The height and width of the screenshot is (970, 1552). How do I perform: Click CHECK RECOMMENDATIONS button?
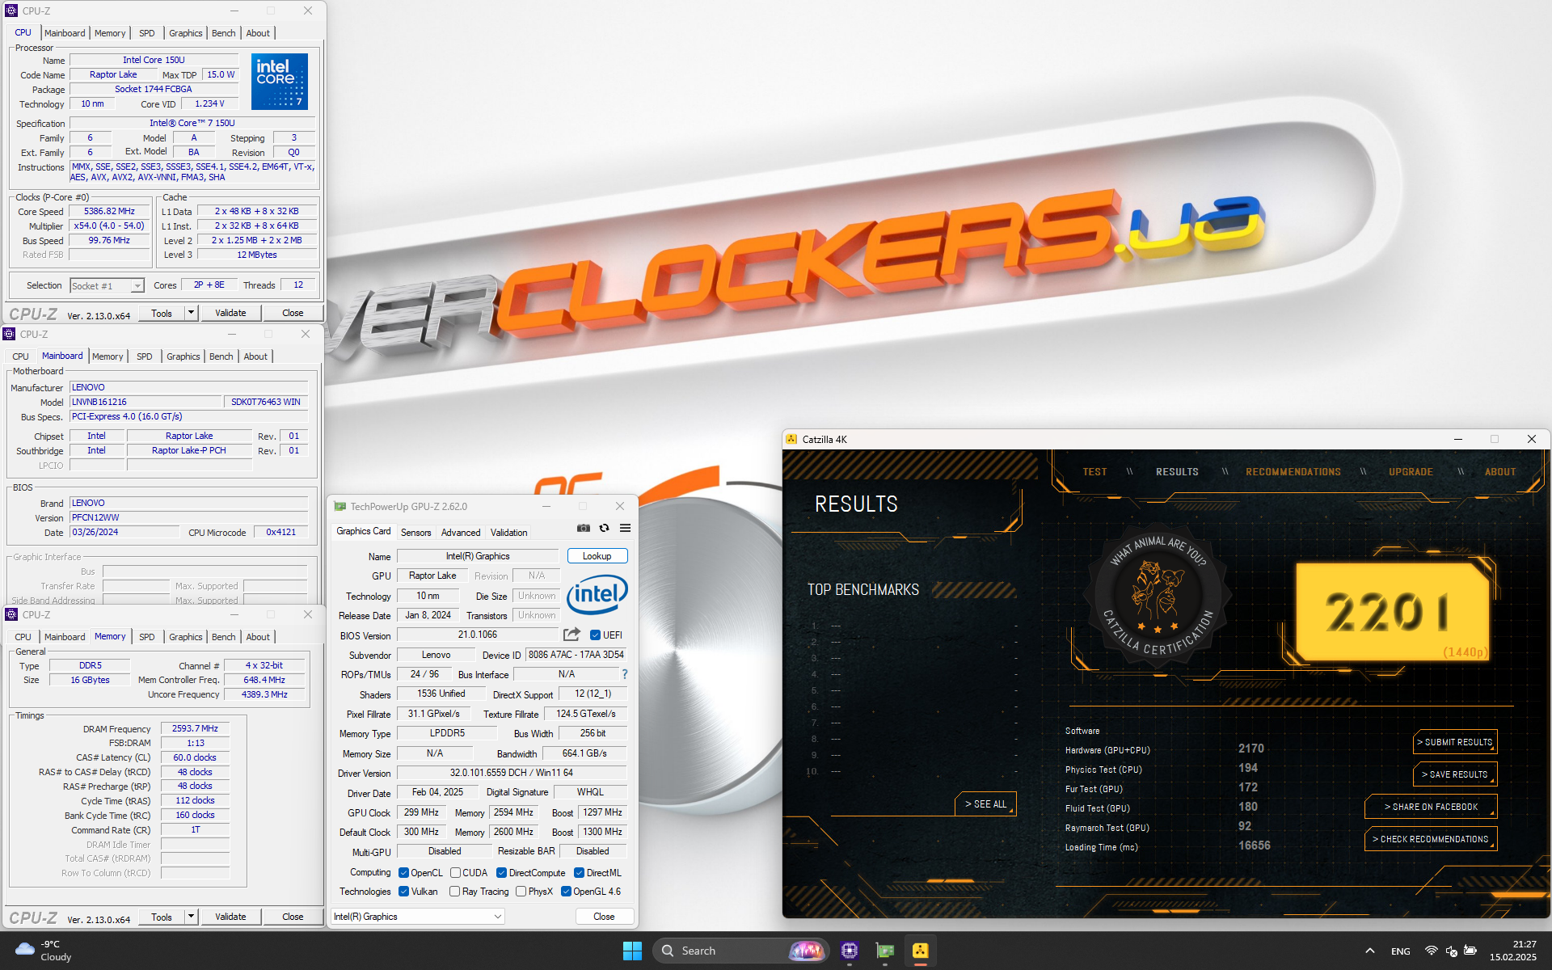[1431, 839]
